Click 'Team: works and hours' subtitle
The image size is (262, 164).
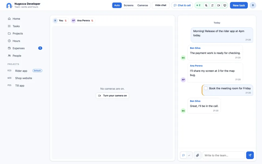[x=26, y=7]
